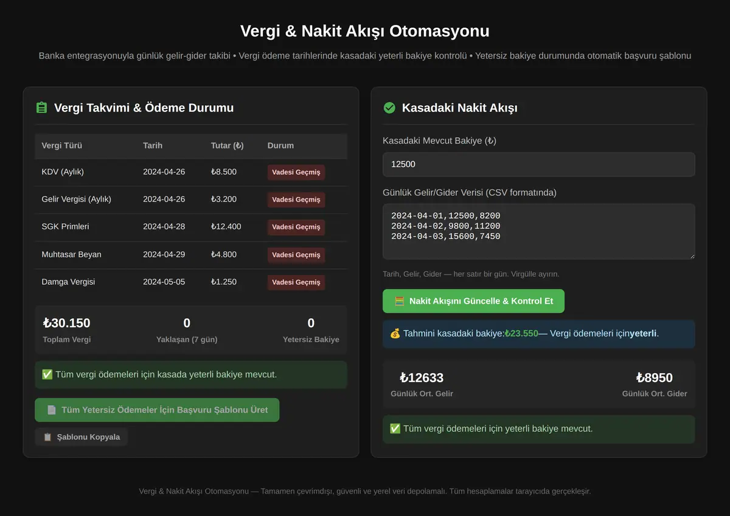The width and height of the screenshot is (730, 516).
Task: Click the green check icon in the left status message
Action: pyautogui.click(x=47, y=374)
